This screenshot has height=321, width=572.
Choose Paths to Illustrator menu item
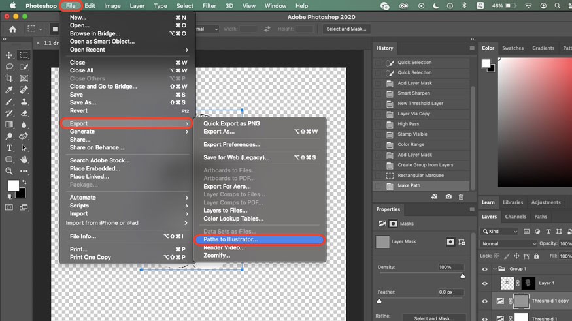(x=260, y=239)
